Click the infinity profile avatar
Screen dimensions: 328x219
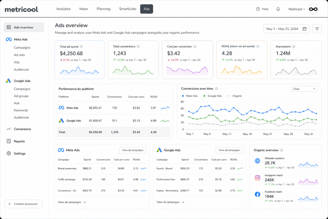tap(313, 9)
